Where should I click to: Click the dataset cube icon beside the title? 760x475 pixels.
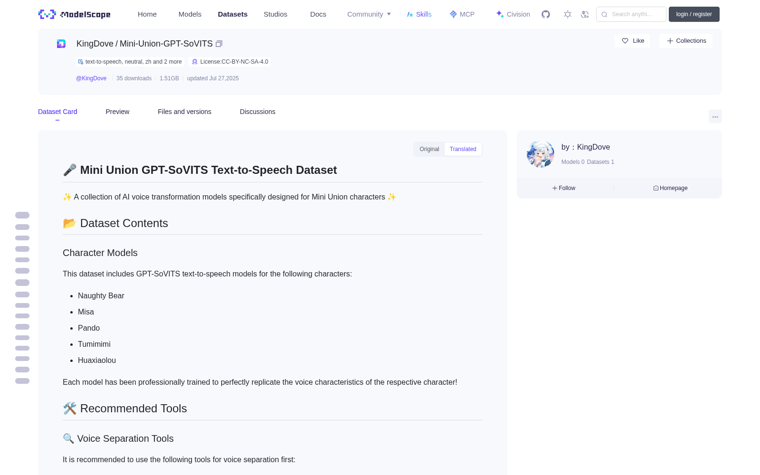(x=61, y=44)
